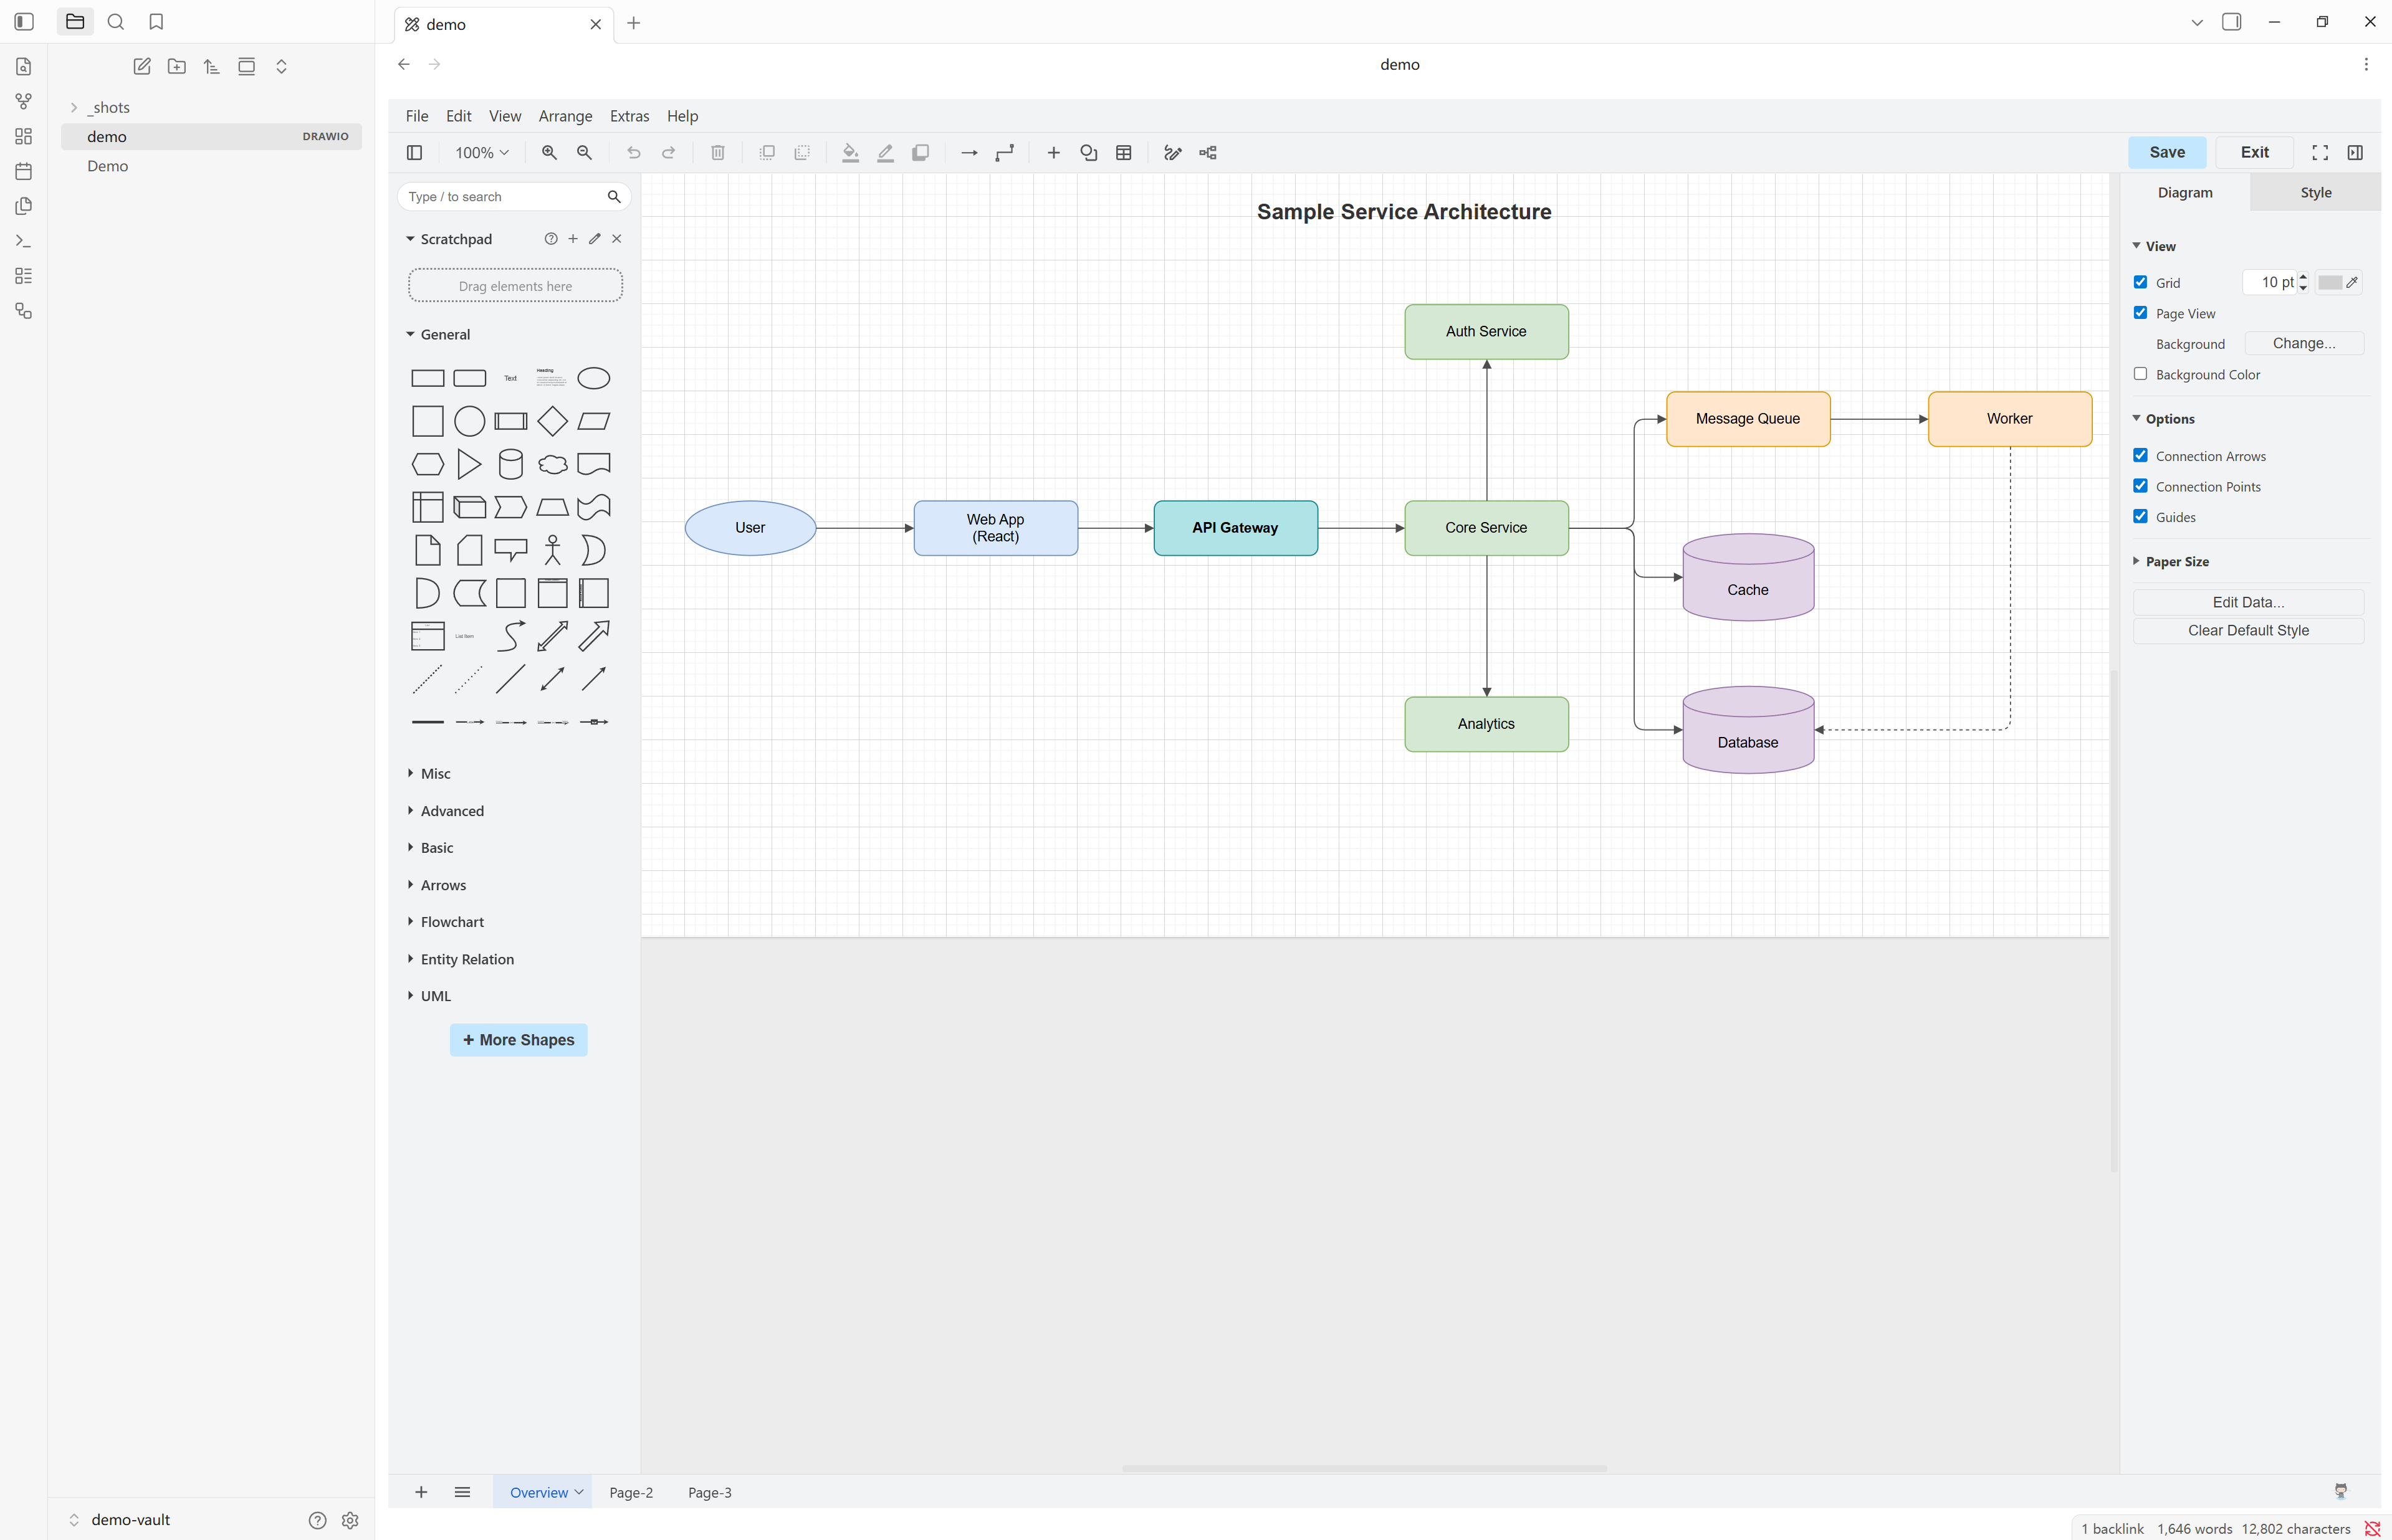Switch to the Style tab
This screenshot has height=1540, width=2392.
coord(2315,192)
